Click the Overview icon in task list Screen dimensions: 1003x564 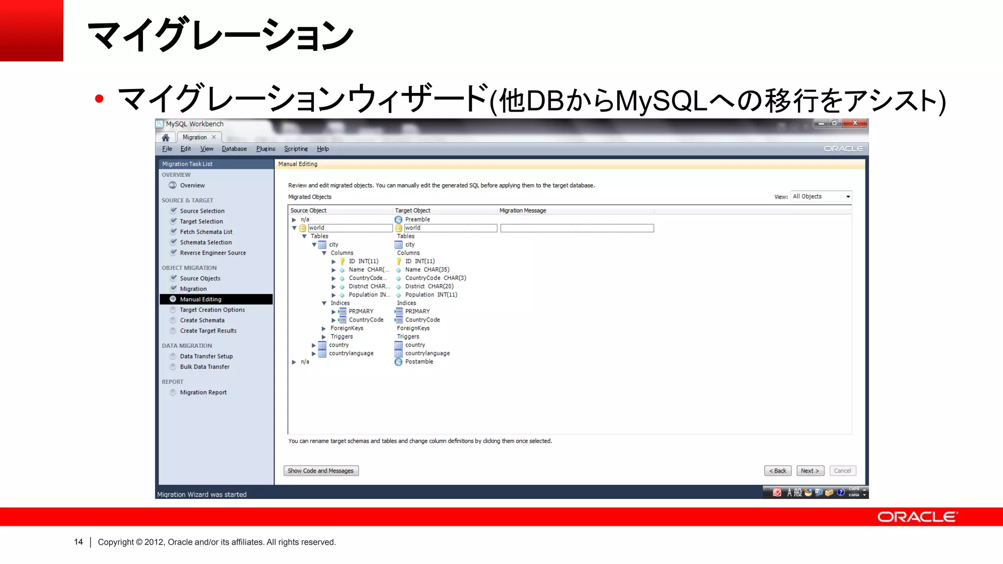(x=172, y=185)
